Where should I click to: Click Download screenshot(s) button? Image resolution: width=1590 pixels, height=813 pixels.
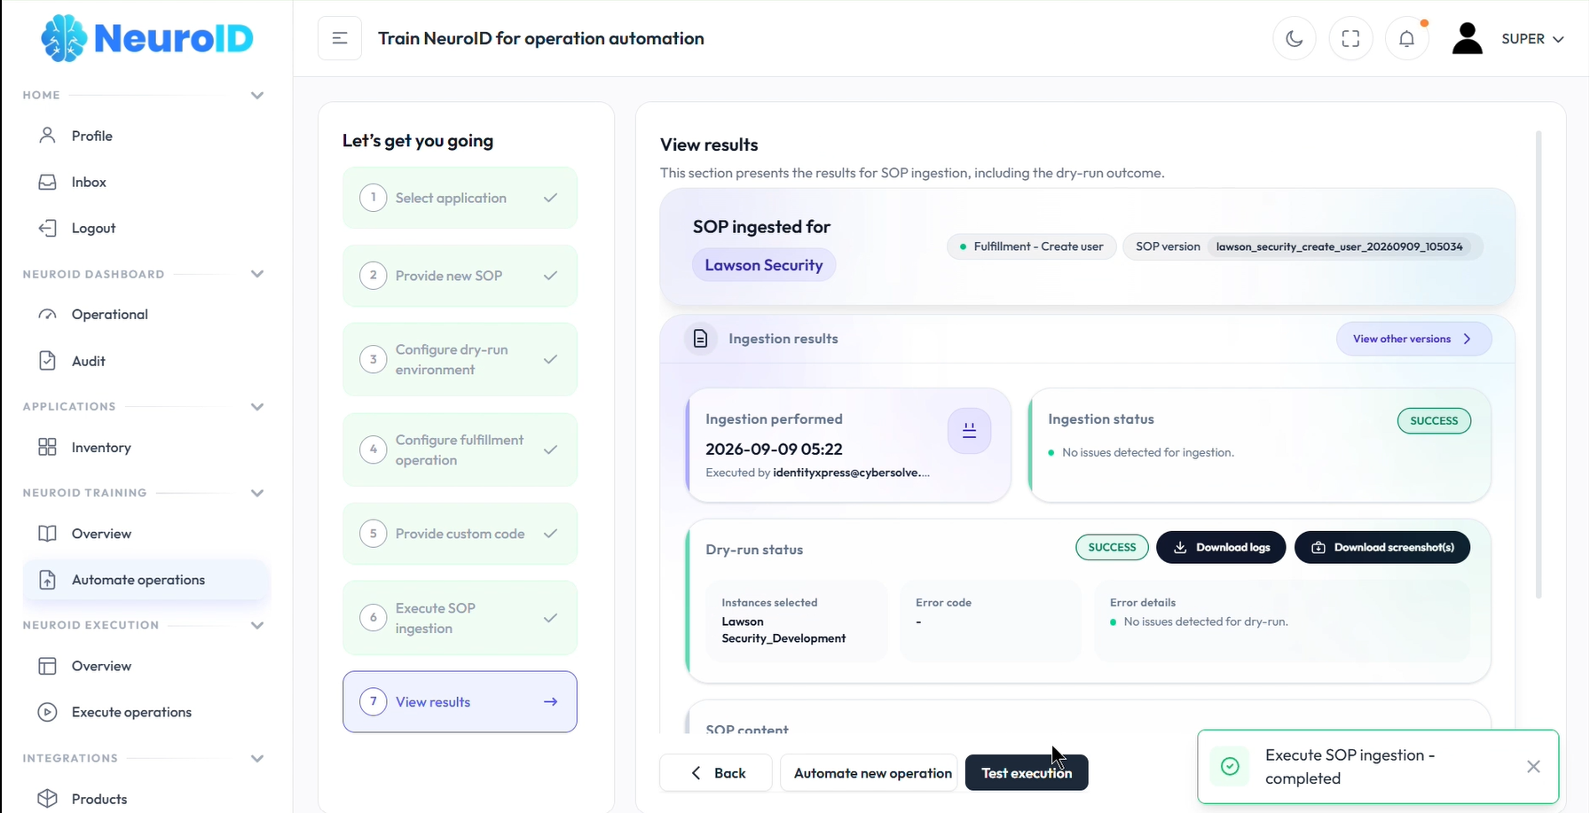1382,547
